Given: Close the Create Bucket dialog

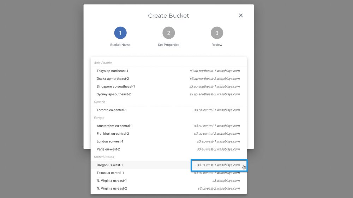Looking at the screenshot, I should [241, 15].
